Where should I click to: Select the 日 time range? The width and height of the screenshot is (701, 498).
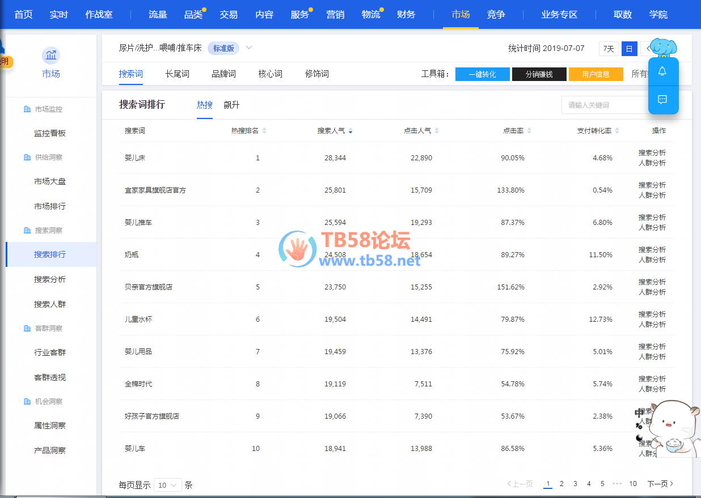(x=628, y=49)
